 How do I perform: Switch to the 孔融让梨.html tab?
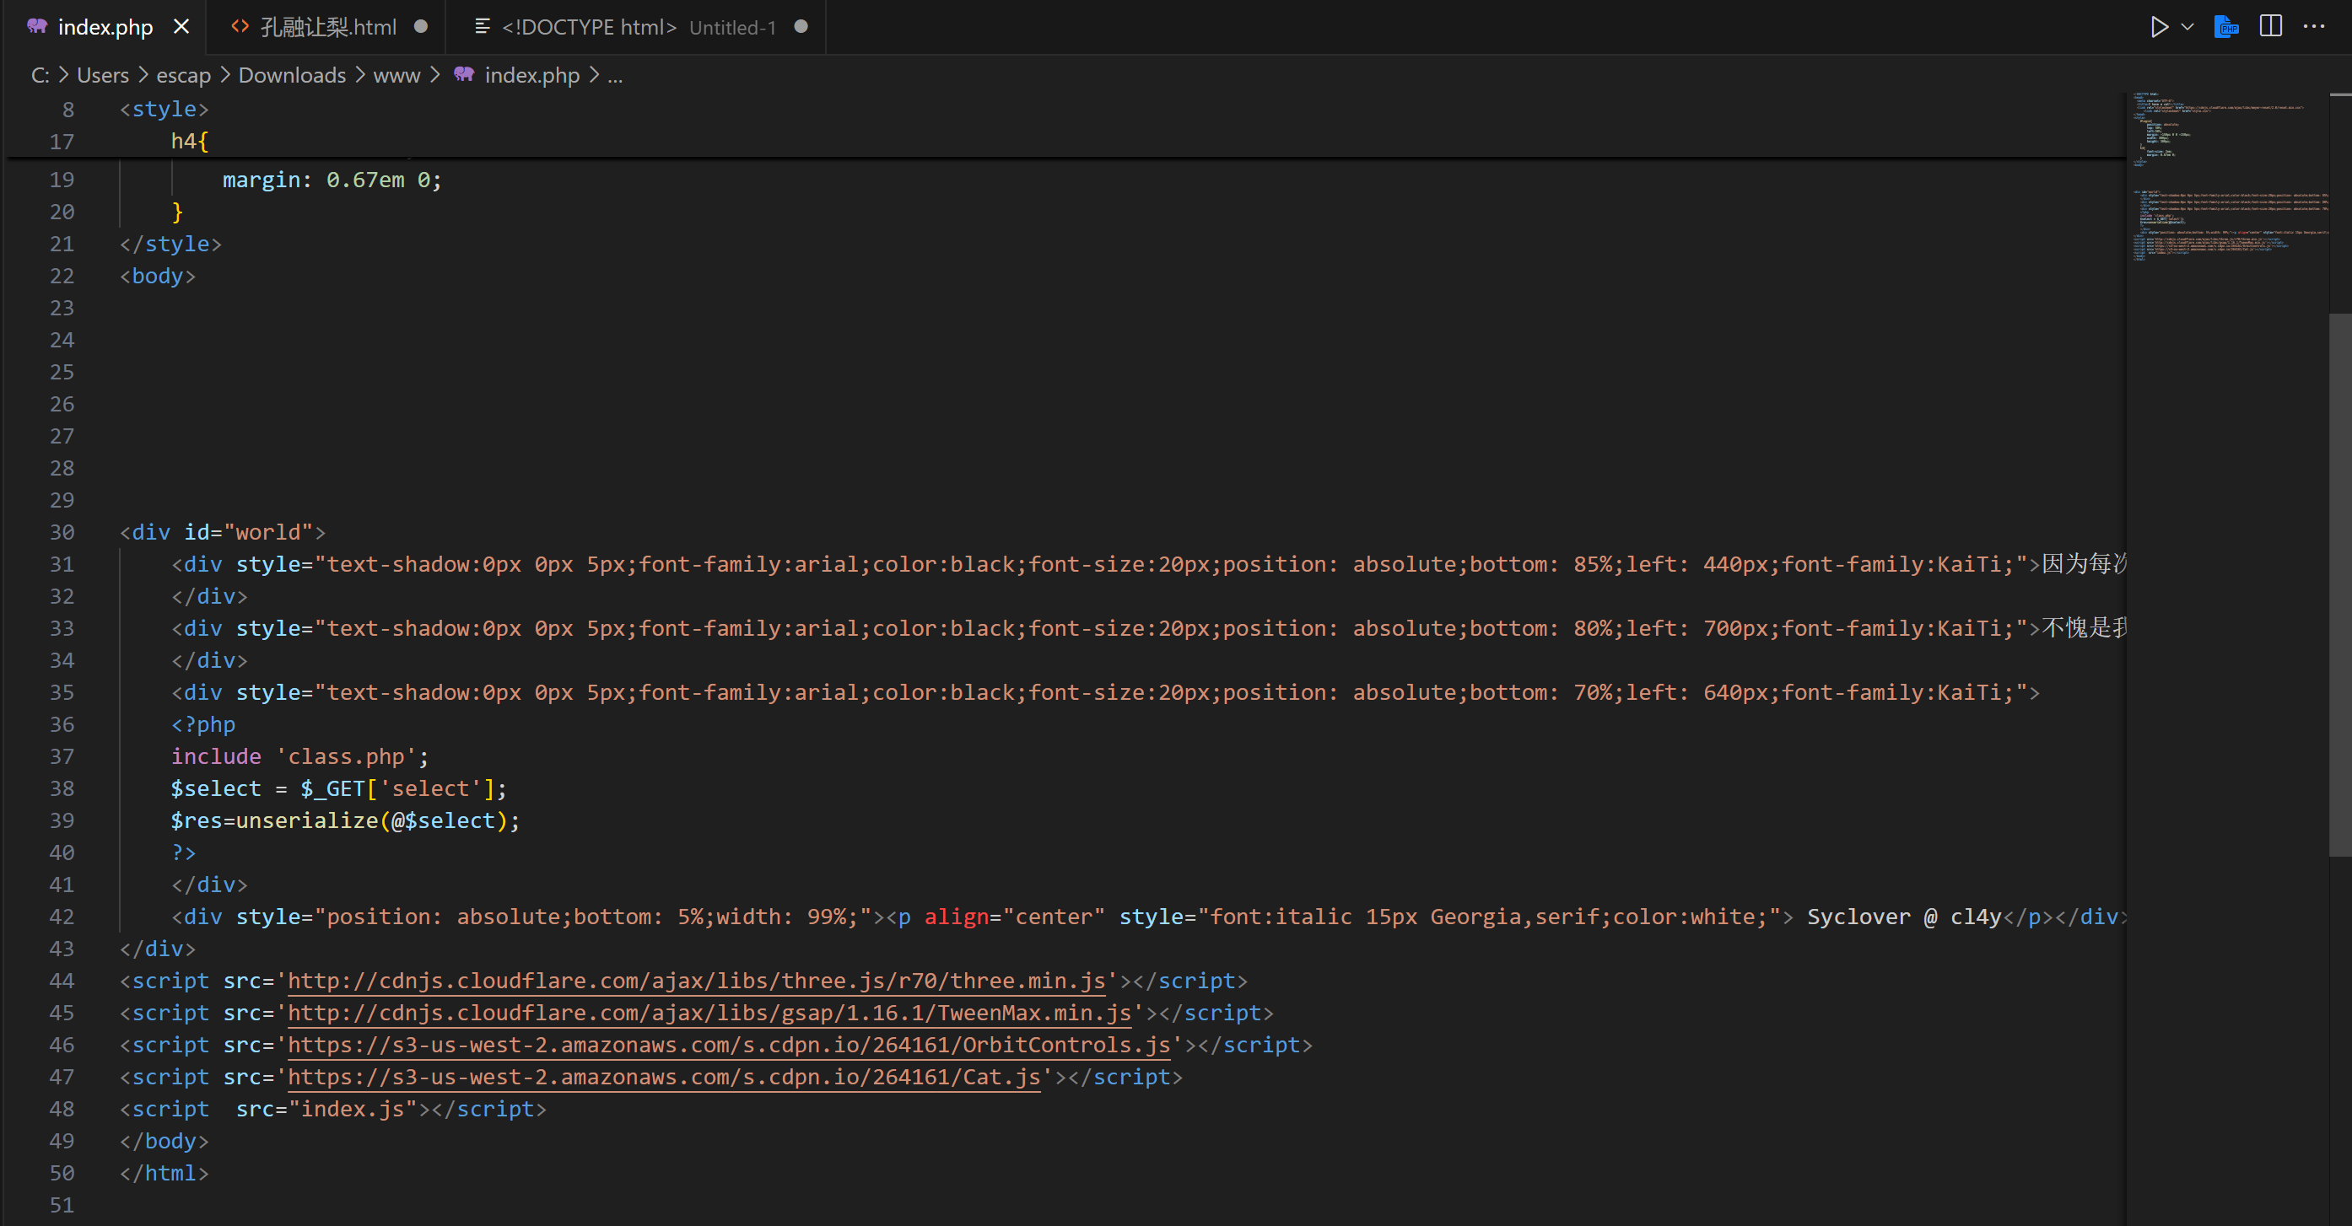tap(326, 26)
